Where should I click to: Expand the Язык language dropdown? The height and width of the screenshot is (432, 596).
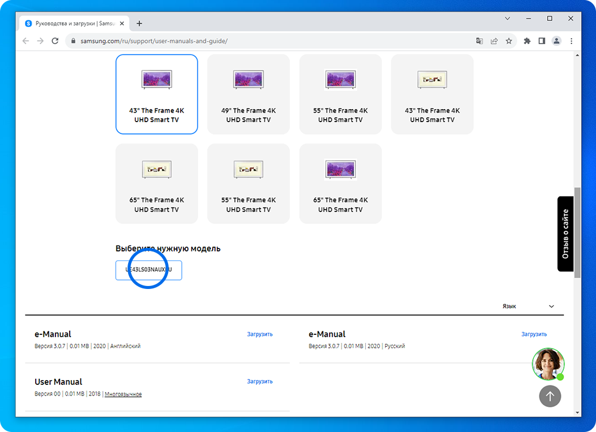pyautogui.click(x=528, y=306)
